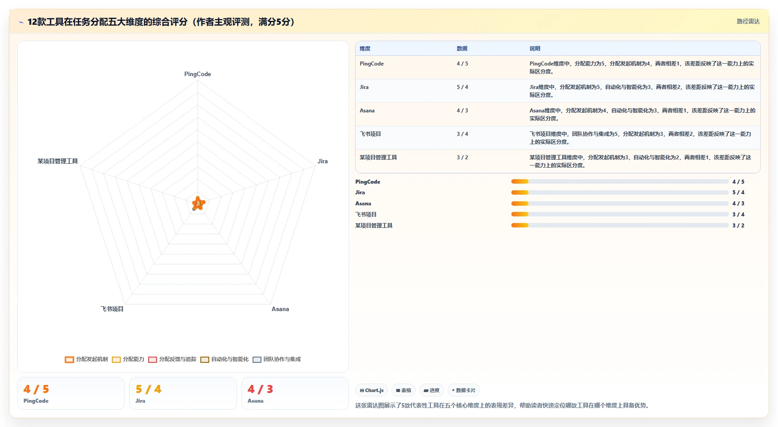
Task: Toggle the 团队协作与集成 legend entry
Action: click(x=276, y=359)
